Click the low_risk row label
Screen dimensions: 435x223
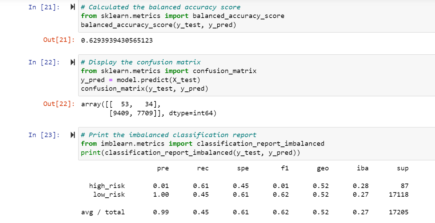click(109, 195)
